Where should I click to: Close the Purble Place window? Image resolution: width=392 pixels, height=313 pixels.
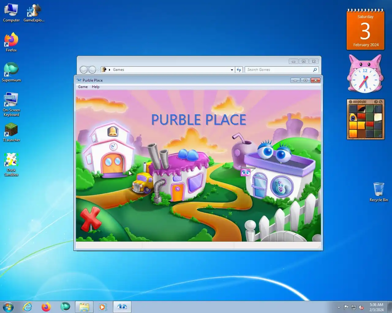point(315,80)
